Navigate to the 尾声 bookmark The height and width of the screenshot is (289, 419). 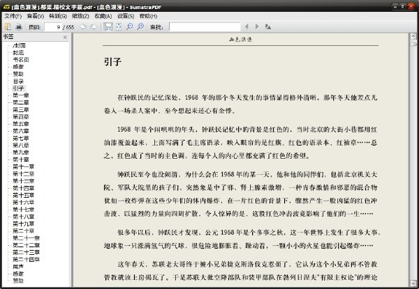pyautogui.click(x=18, y=266)
